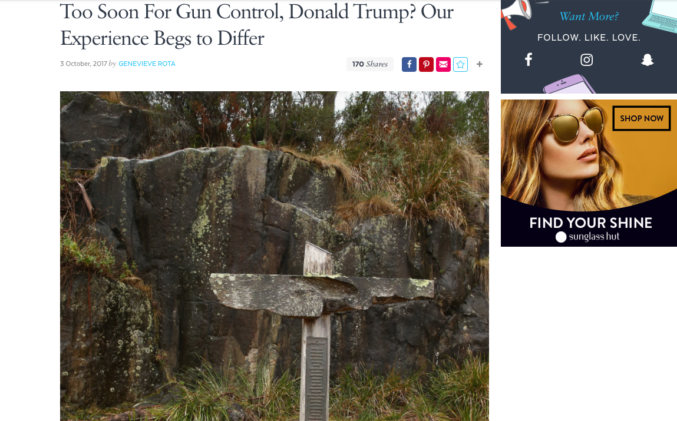Click the 3 October, 2017 date text
Screen dimensions: 677x421
tap(83, 64)
